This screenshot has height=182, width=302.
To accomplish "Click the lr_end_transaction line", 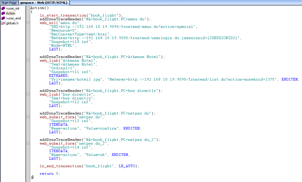I will point(89,166).
